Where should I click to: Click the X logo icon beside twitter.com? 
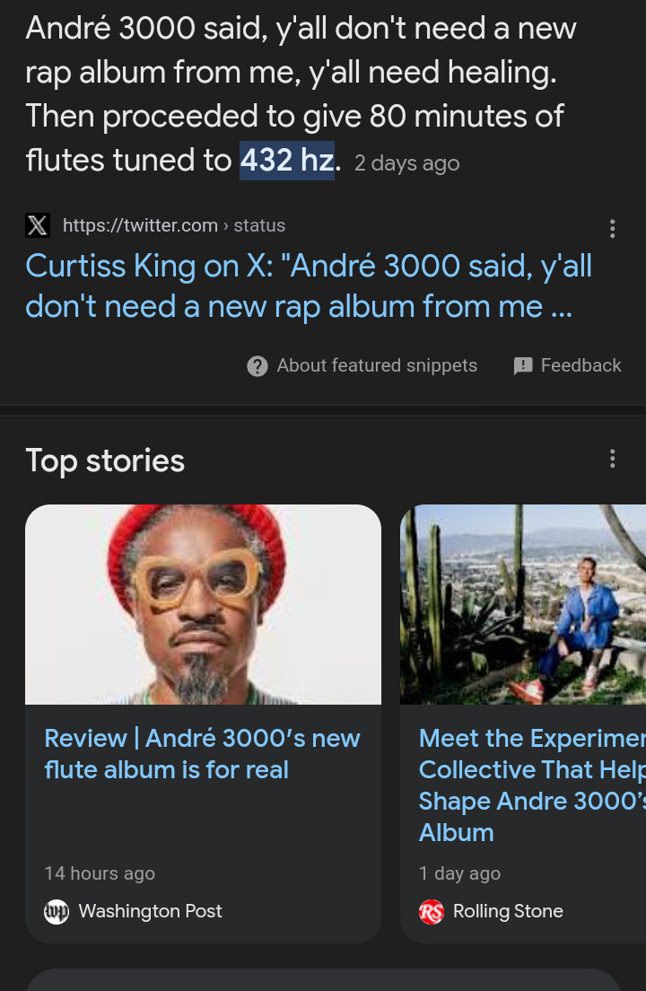[x=38, y=225]
